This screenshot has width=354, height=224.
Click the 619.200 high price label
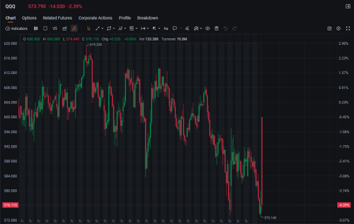(x=96, y=45)
